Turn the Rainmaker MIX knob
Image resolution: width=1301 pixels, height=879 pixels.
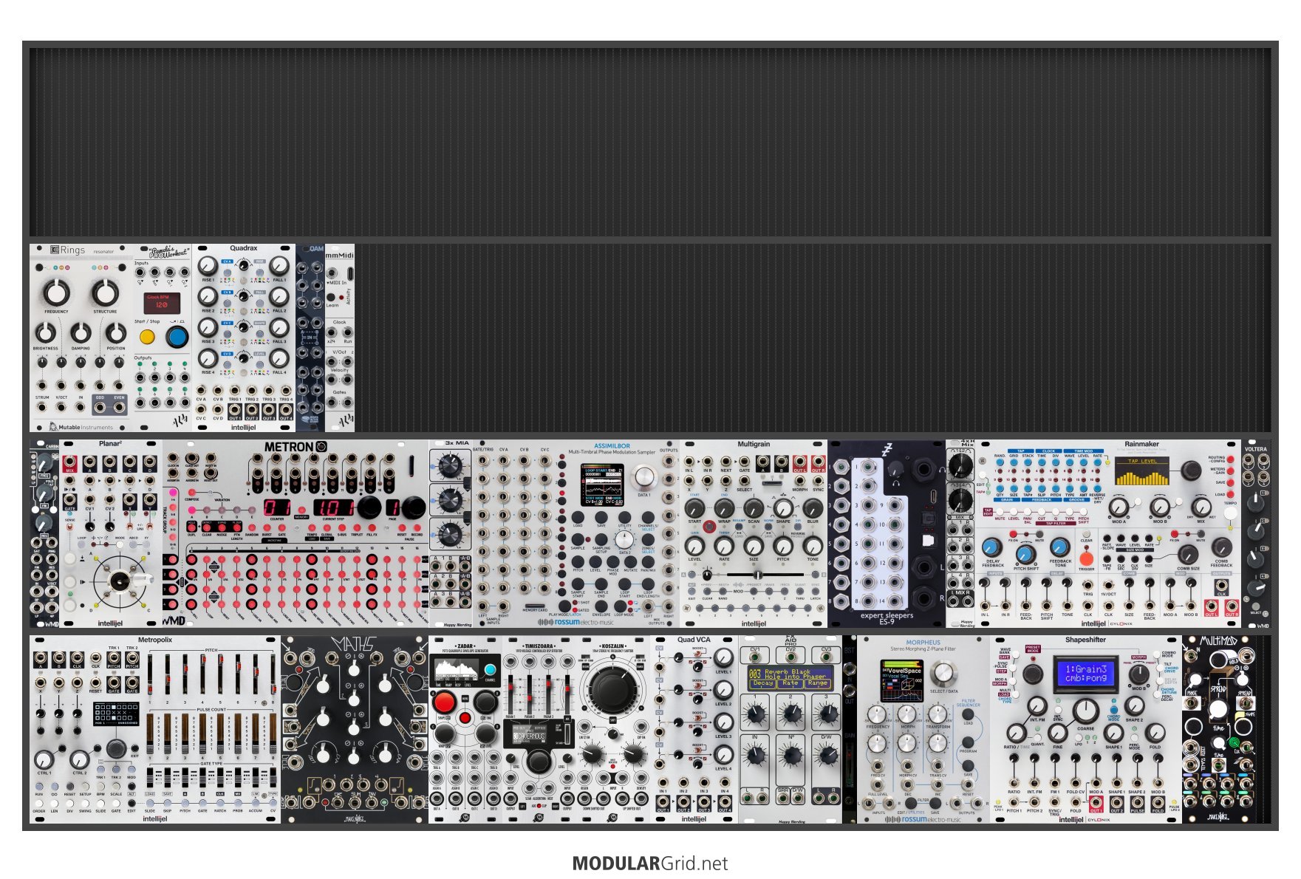click(1201, 507)
